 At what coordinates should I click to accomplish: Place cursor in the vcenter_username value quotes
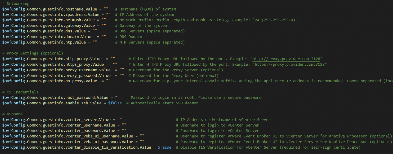pos(124,125)
